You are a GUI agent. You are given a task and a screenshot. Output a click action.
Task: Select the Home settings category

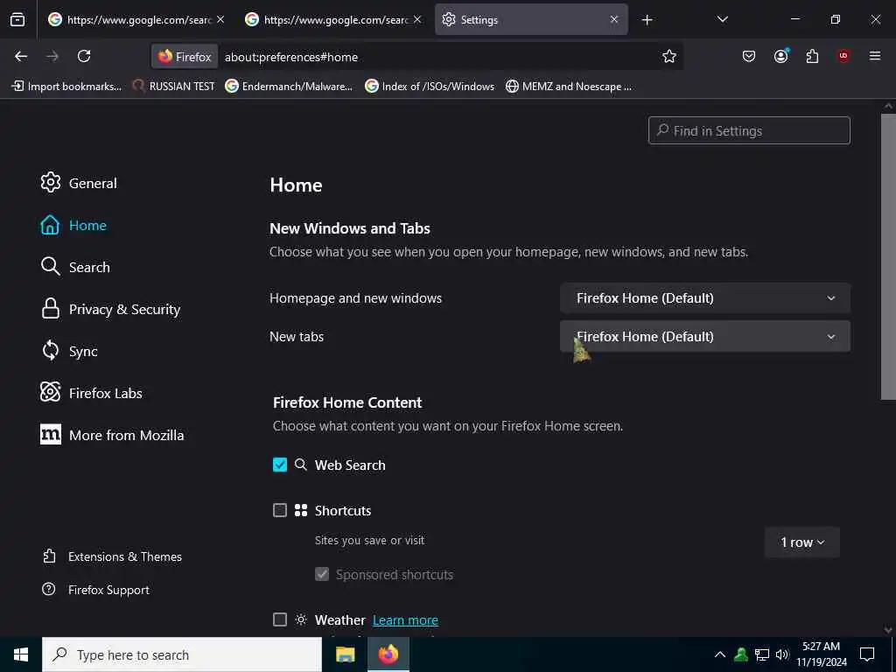pyautogui.click(x=73, y=225)
